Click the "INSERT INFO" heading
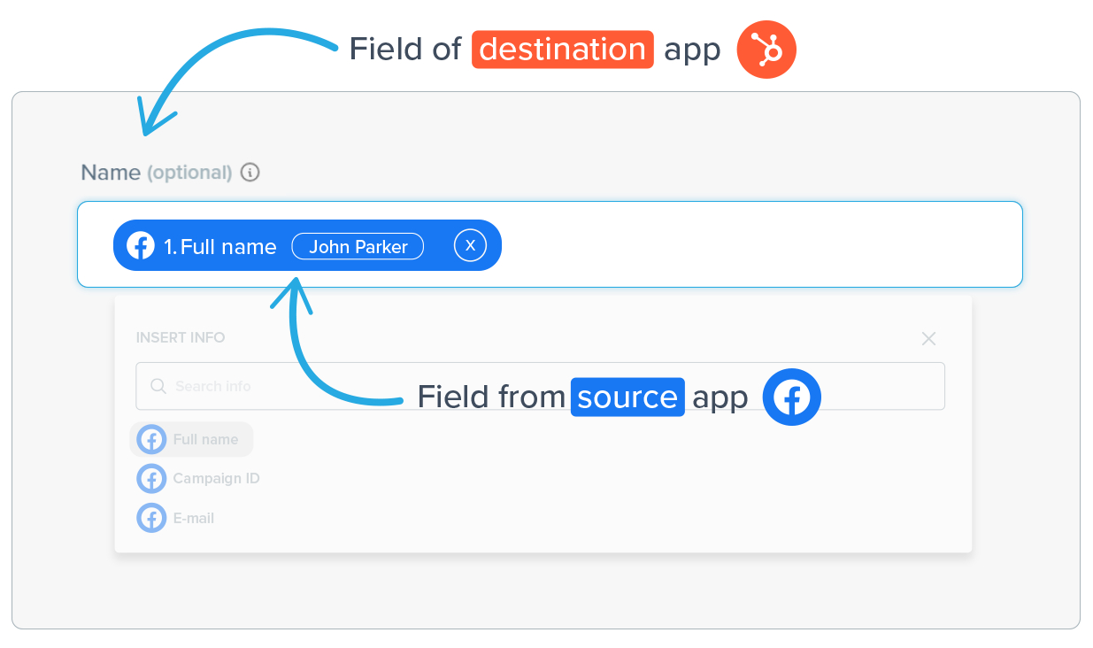Screen dimensions: 1093x648 [x=181, y=337]
